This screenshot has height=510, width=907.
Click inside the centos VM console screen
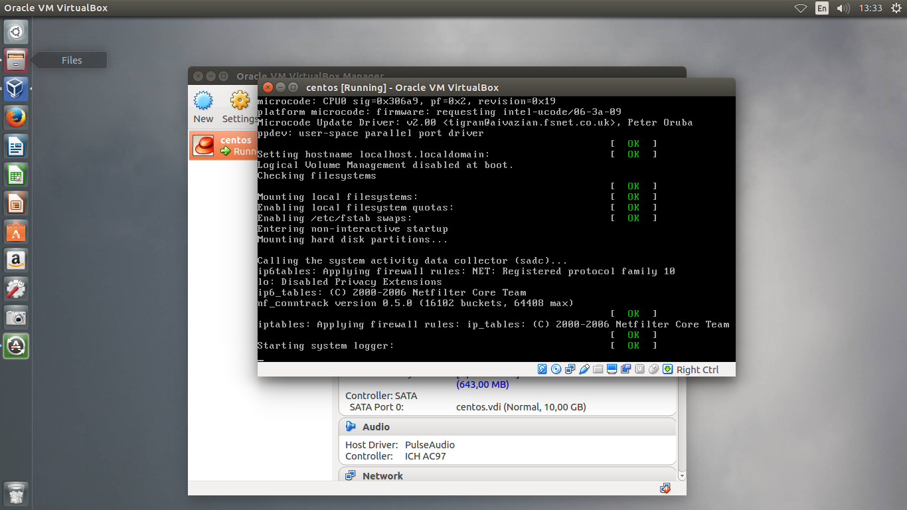click(497, 229)
